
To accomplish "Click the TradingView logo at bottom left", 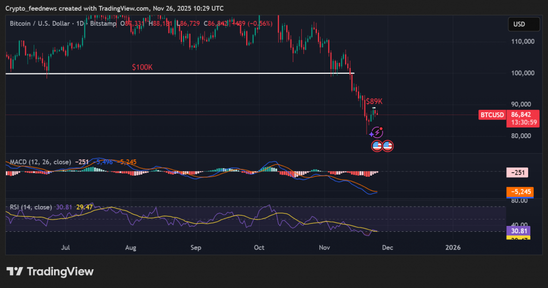I will point(50,271).
